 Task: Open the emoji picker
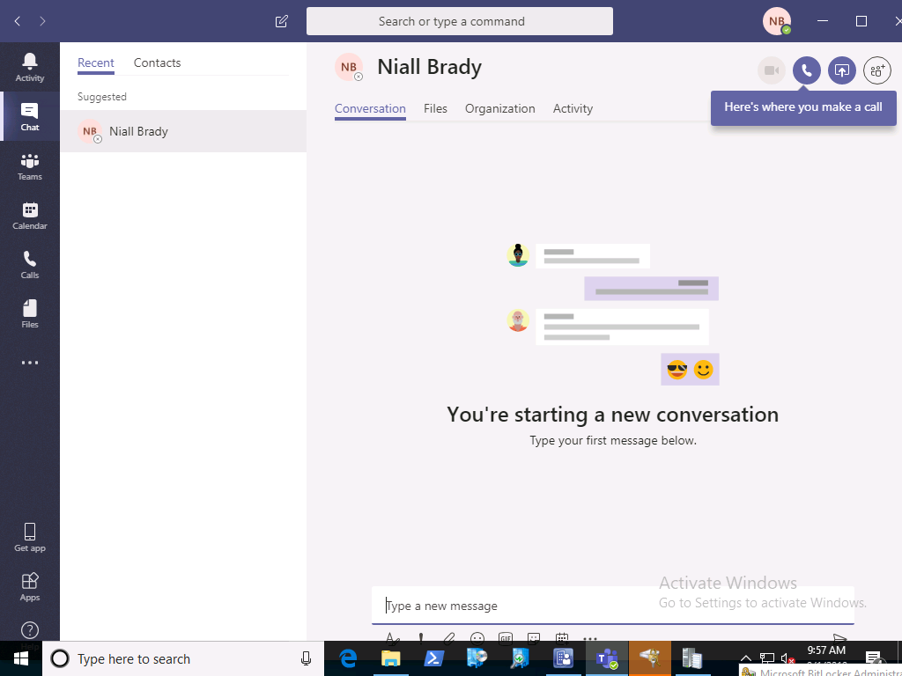(477, 638)
